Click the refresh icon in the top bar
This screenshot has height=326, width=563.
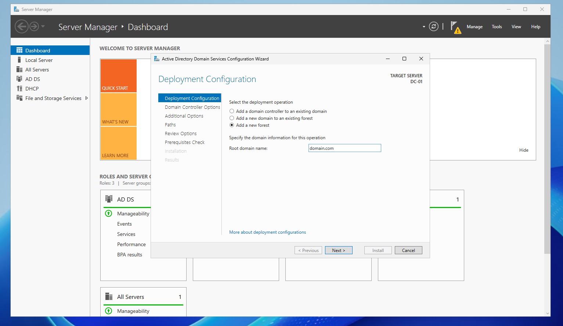[433, 26]
